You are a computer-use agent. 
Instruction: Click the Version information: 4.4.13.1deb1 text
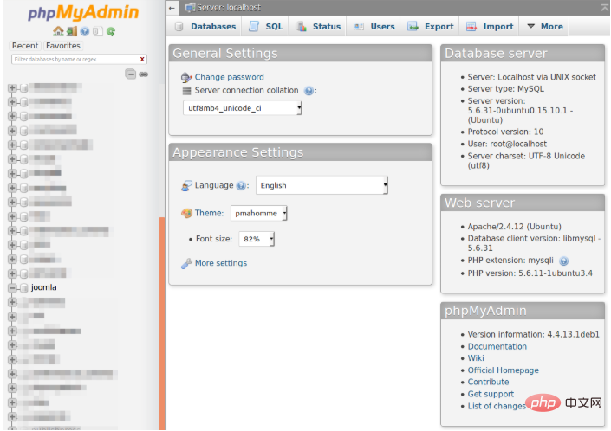[534, 335]
